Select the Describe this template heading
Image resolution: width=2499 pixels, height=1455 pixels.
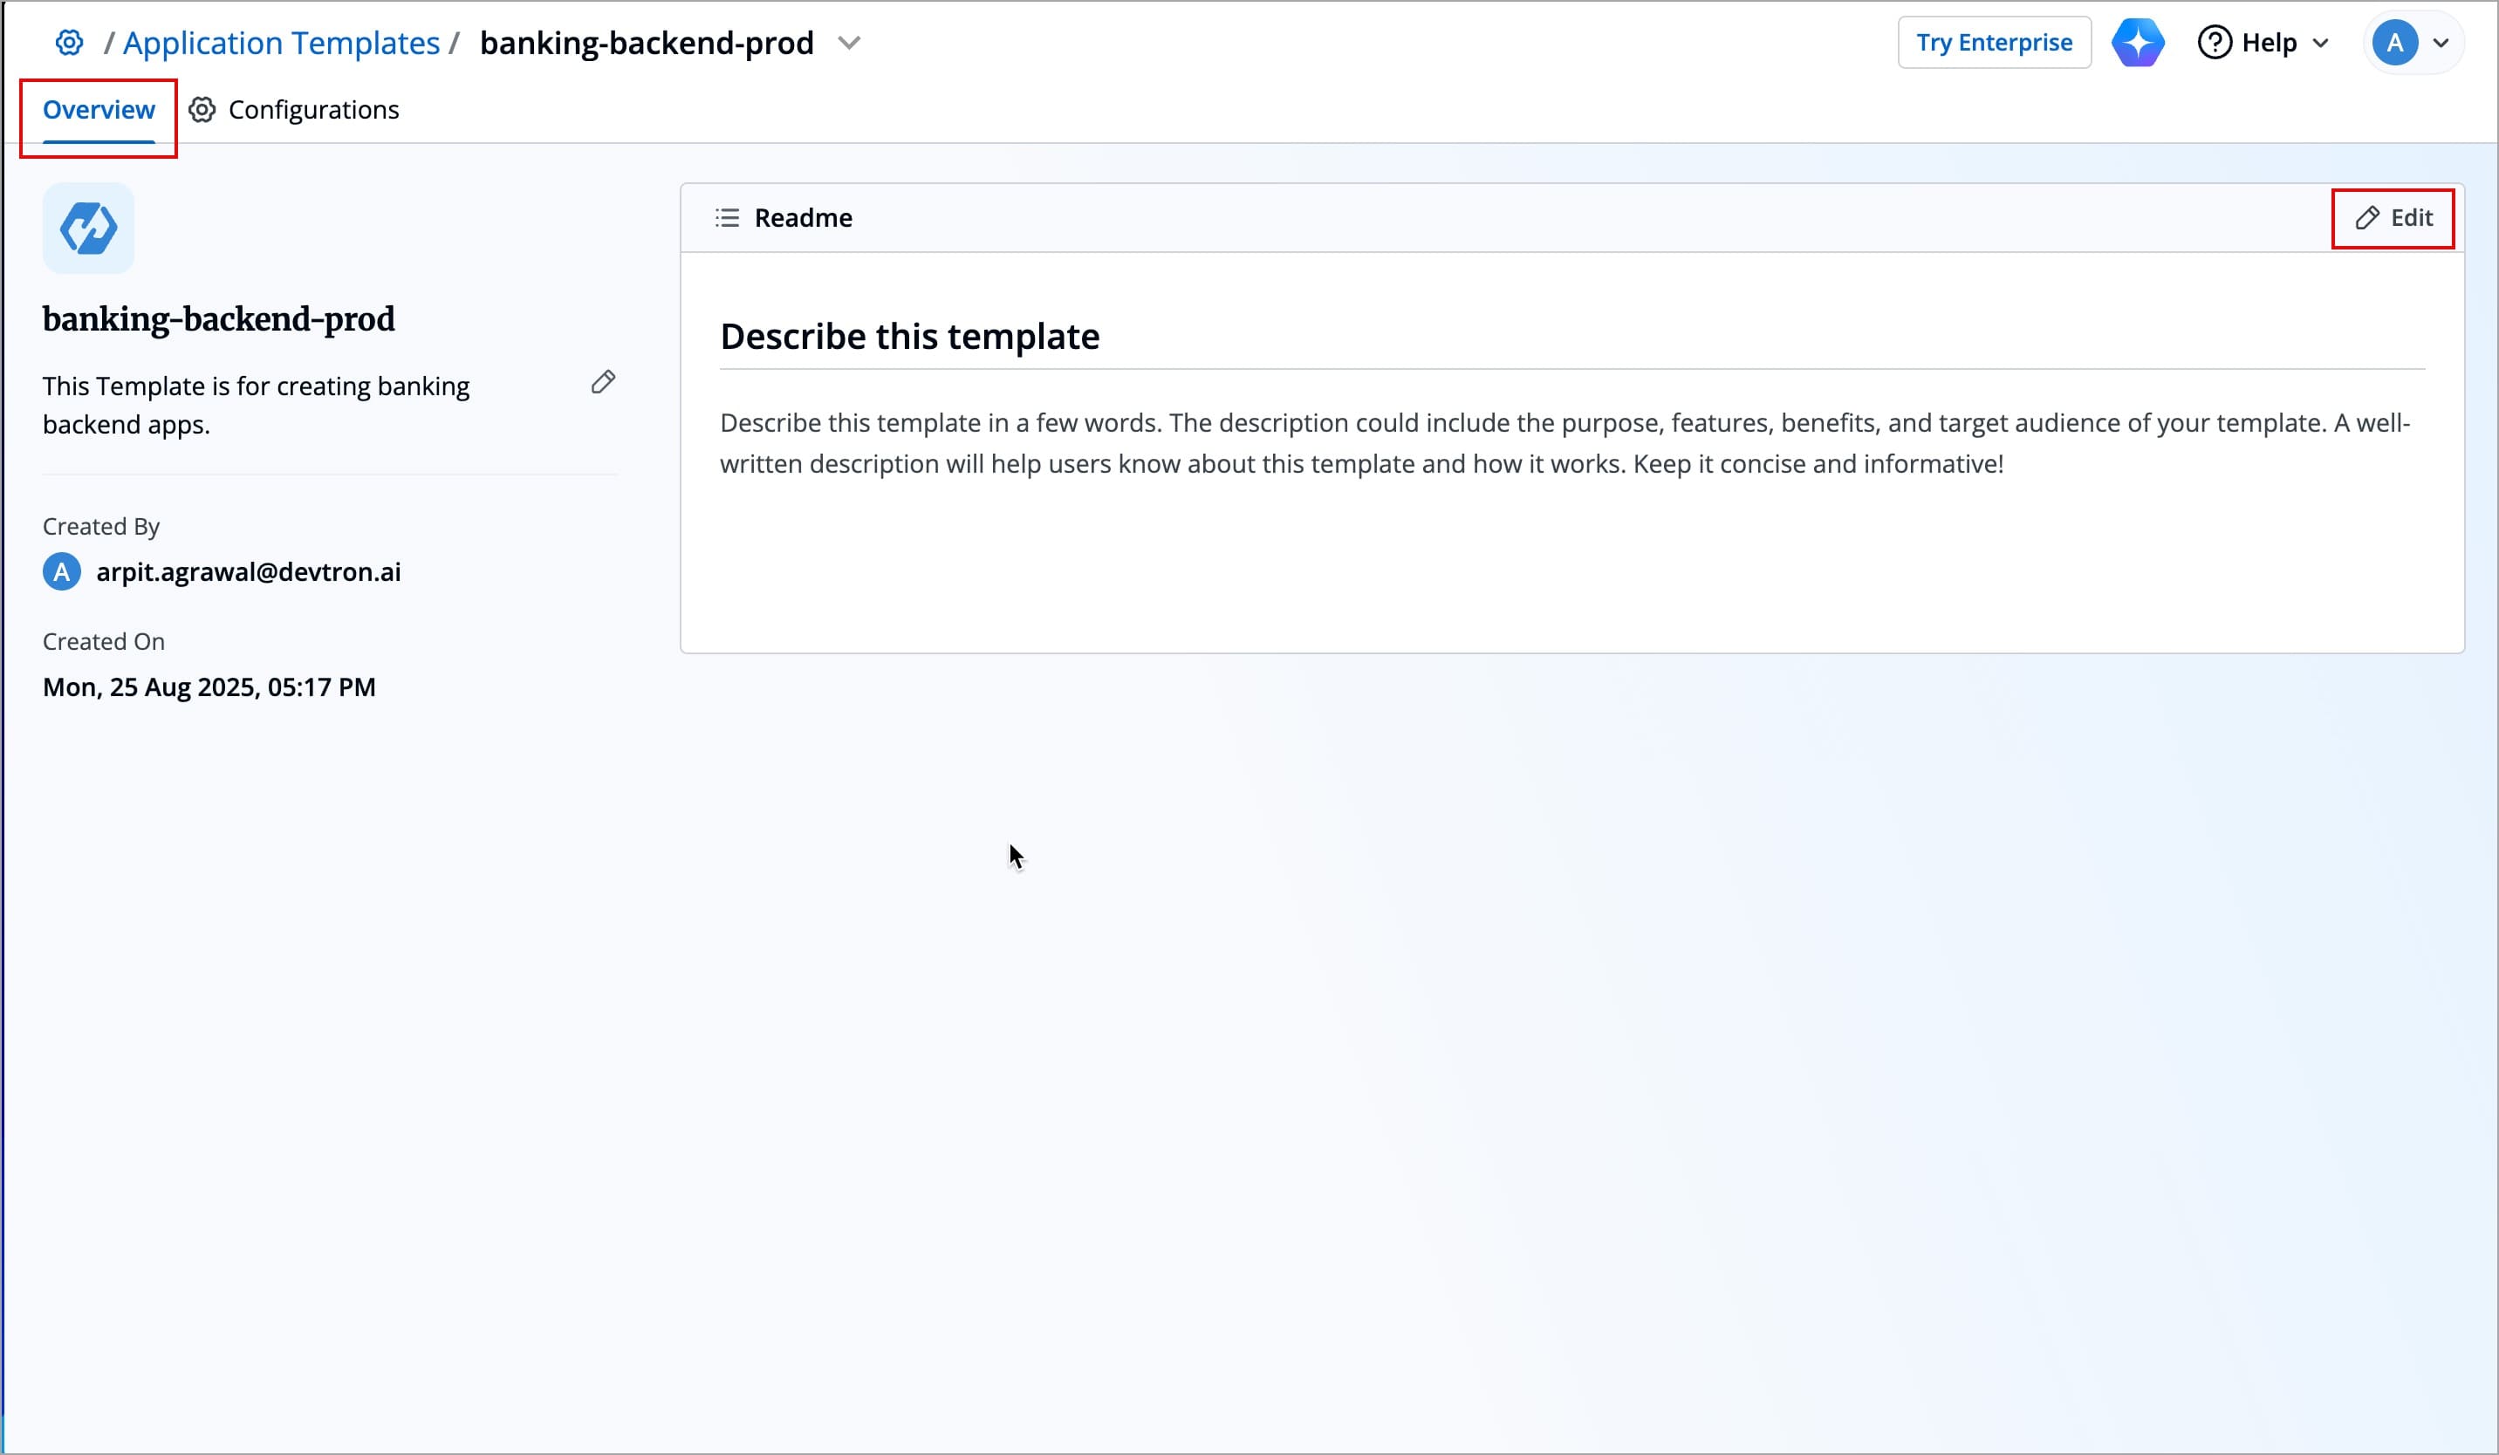[x=909, y=336]
